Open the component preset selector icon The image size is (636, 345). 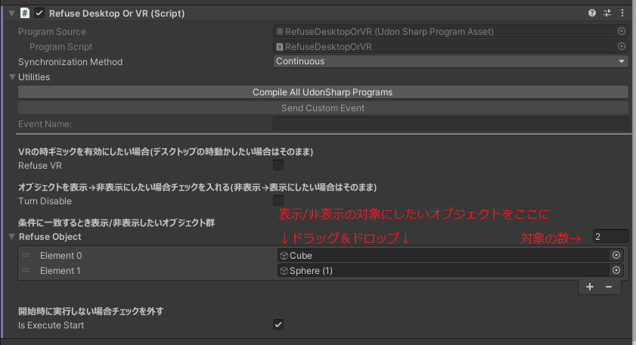pyautogui.click(x=607, y=13)
